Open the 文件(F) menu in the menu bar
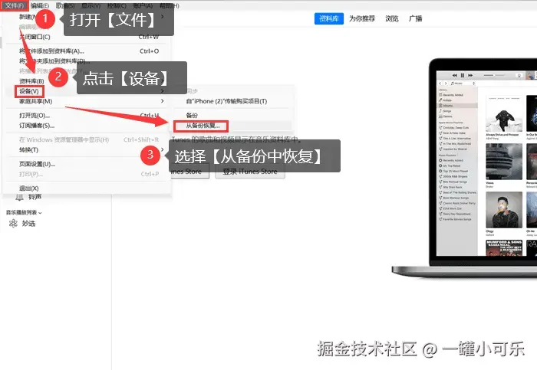This screenshot has height=370, width=537. pos(15,5)
